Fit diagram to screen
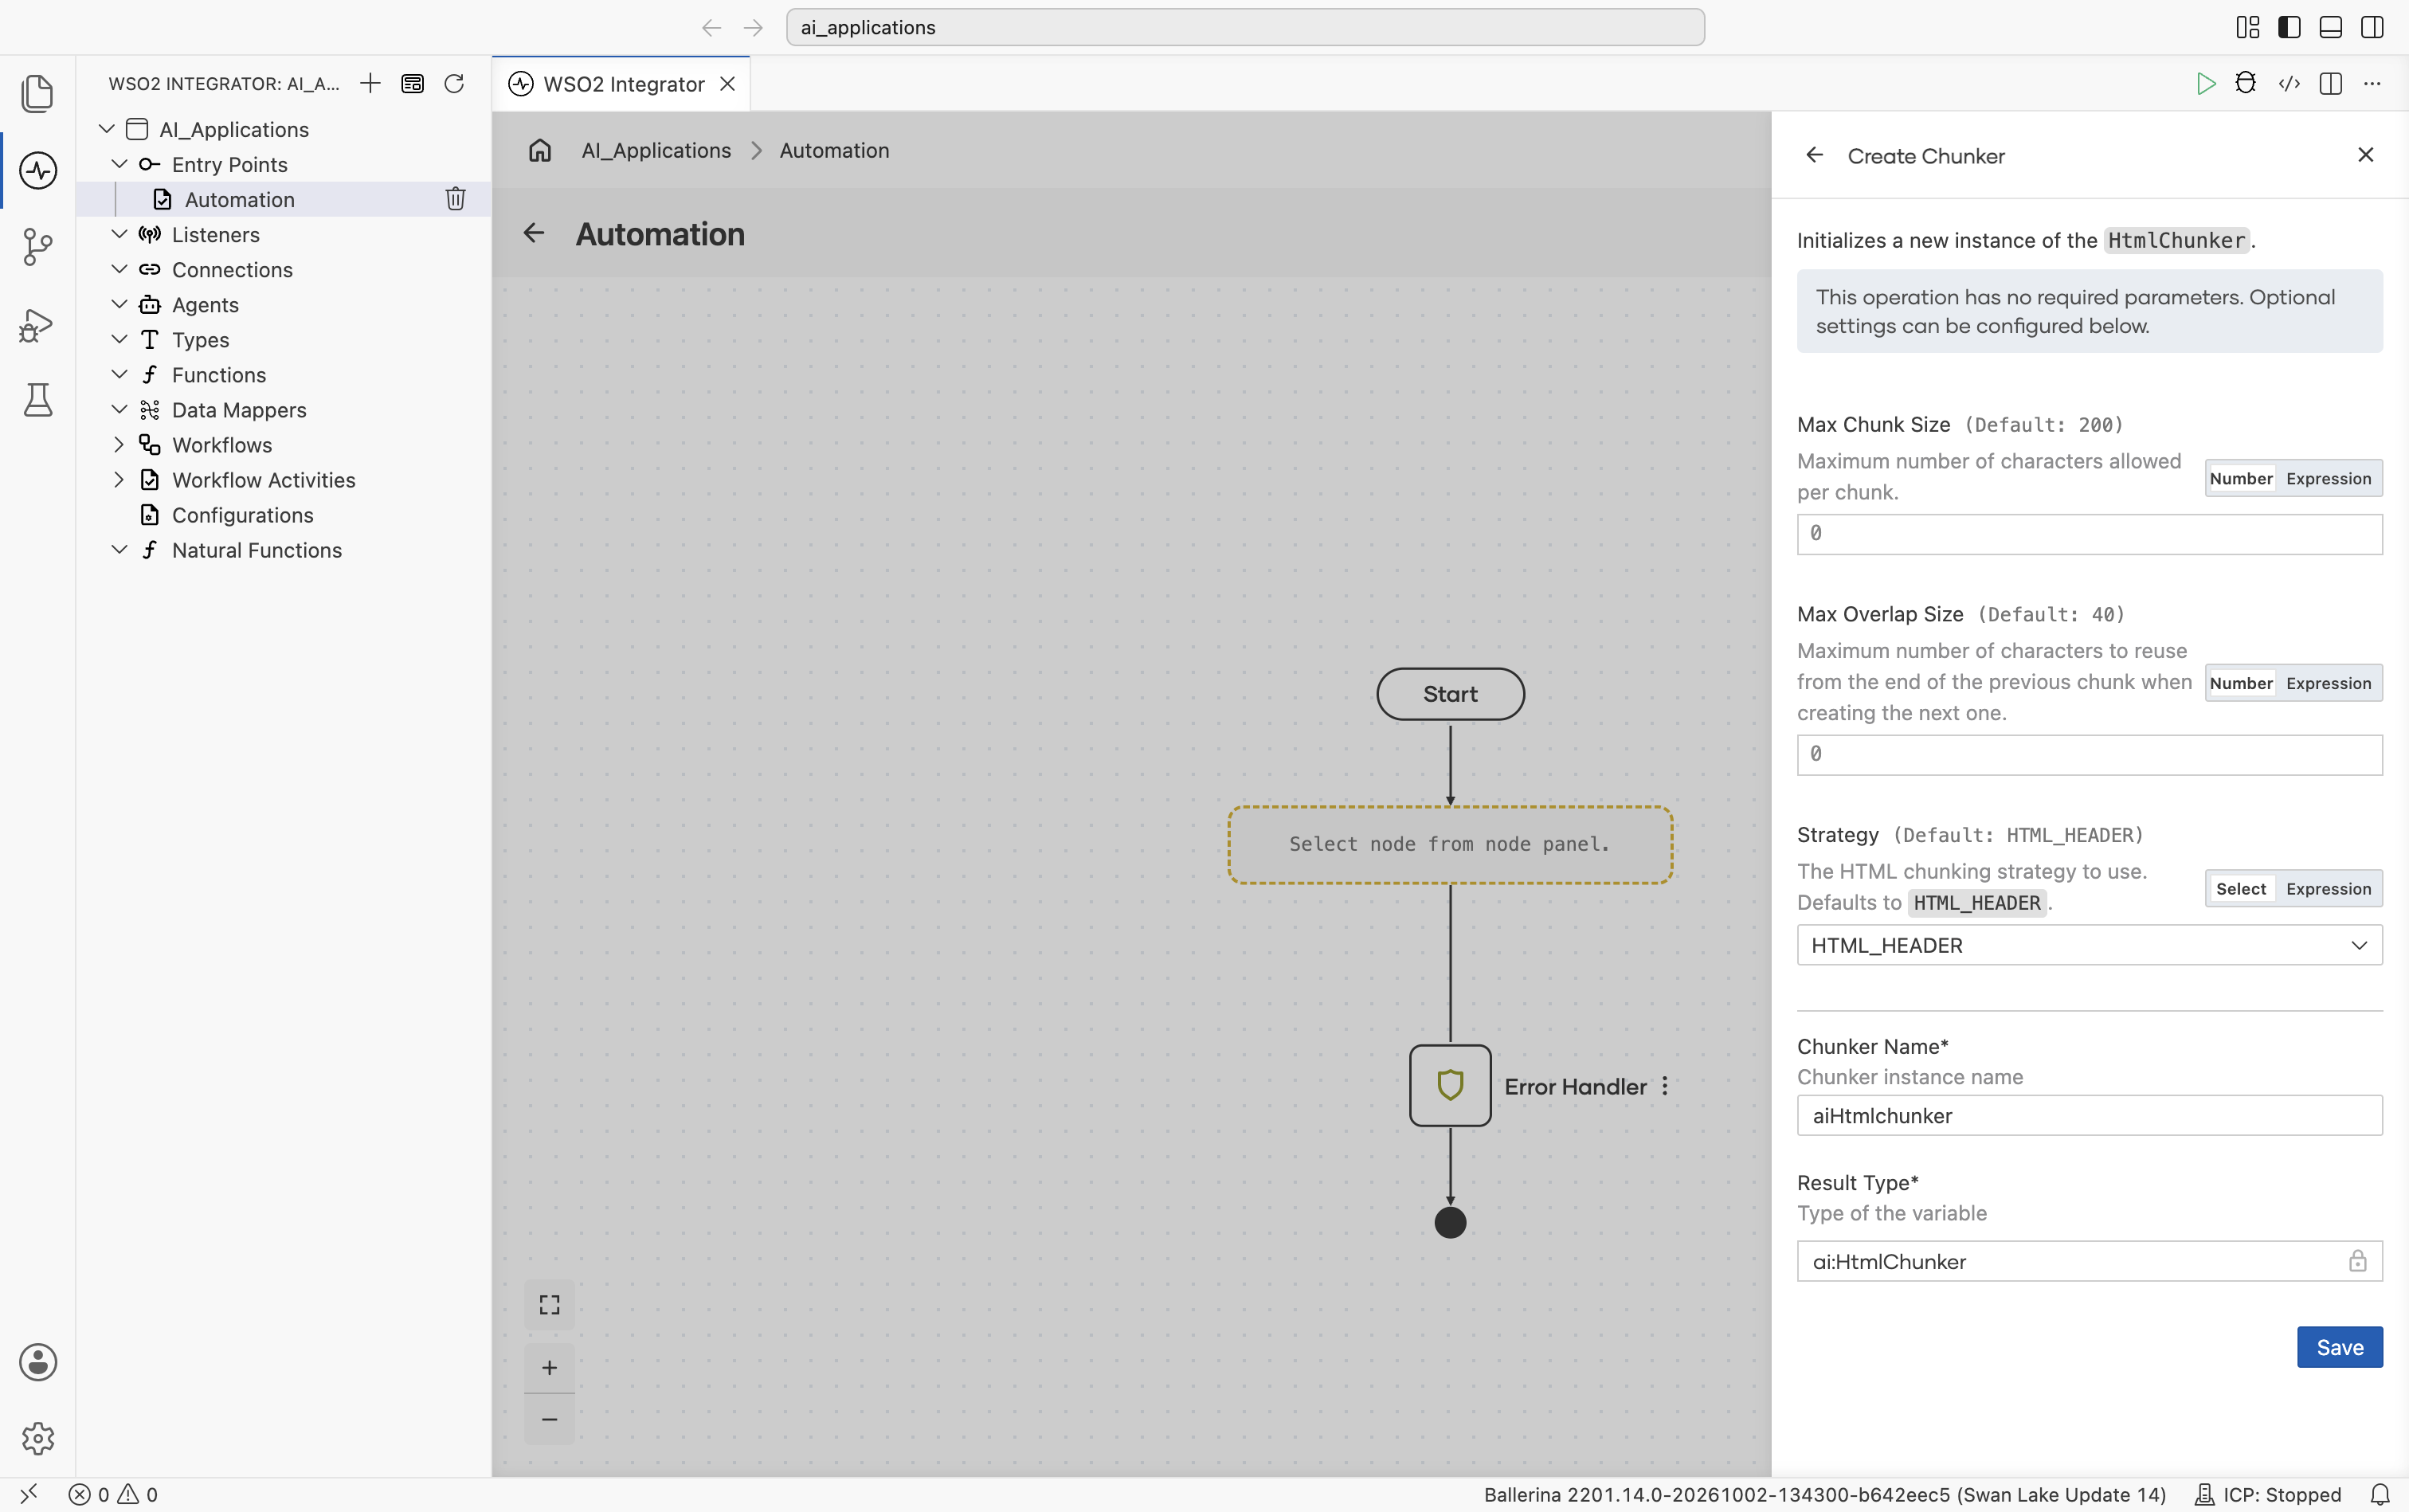This screenshot has width=2409, height=1512. point(549,1304)
